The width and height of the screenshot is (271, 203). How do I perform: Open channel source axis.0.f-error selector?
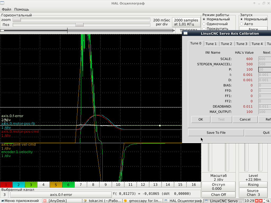pos(61,195)
